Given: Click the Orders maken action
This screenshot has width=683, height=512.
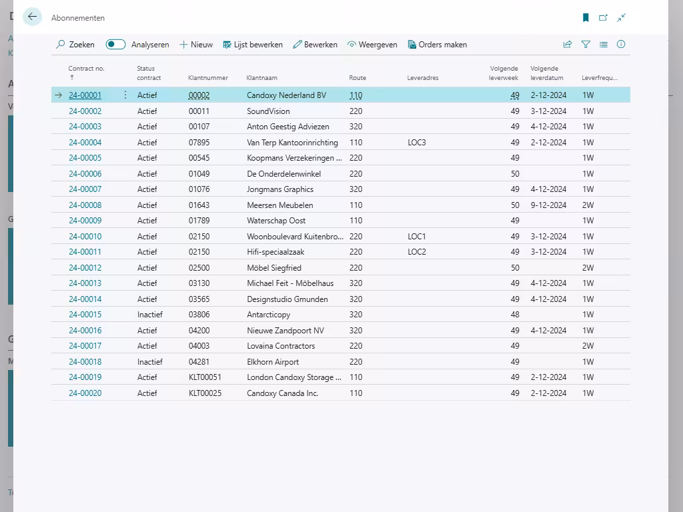Looking at the screenshot, I should (437, 45).
